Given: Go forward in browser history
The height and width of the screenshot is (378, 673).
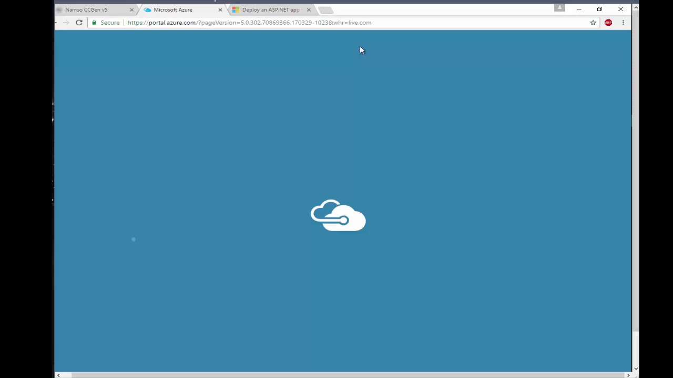Looking at the screenshot, I should tap(66, 23).
